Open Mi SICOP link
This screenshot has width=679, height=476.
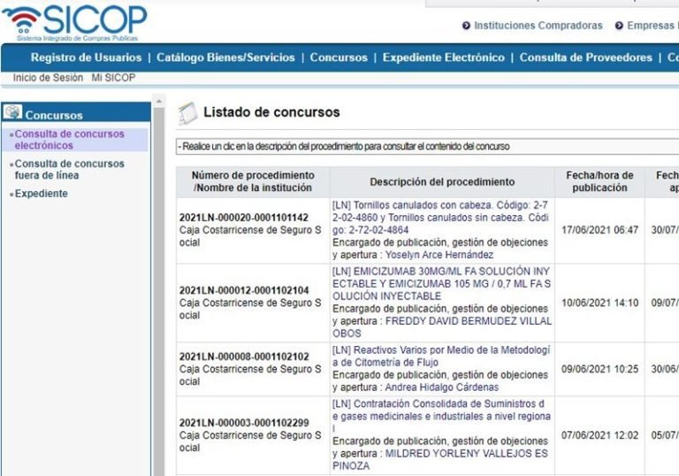113,78
